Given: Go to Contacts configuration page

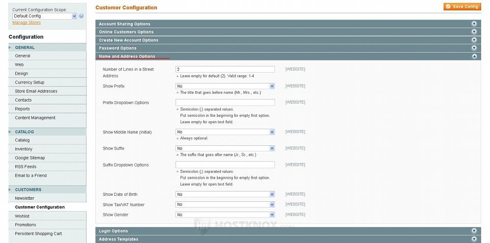Looking at the screenshot, I should pos(23,100).
